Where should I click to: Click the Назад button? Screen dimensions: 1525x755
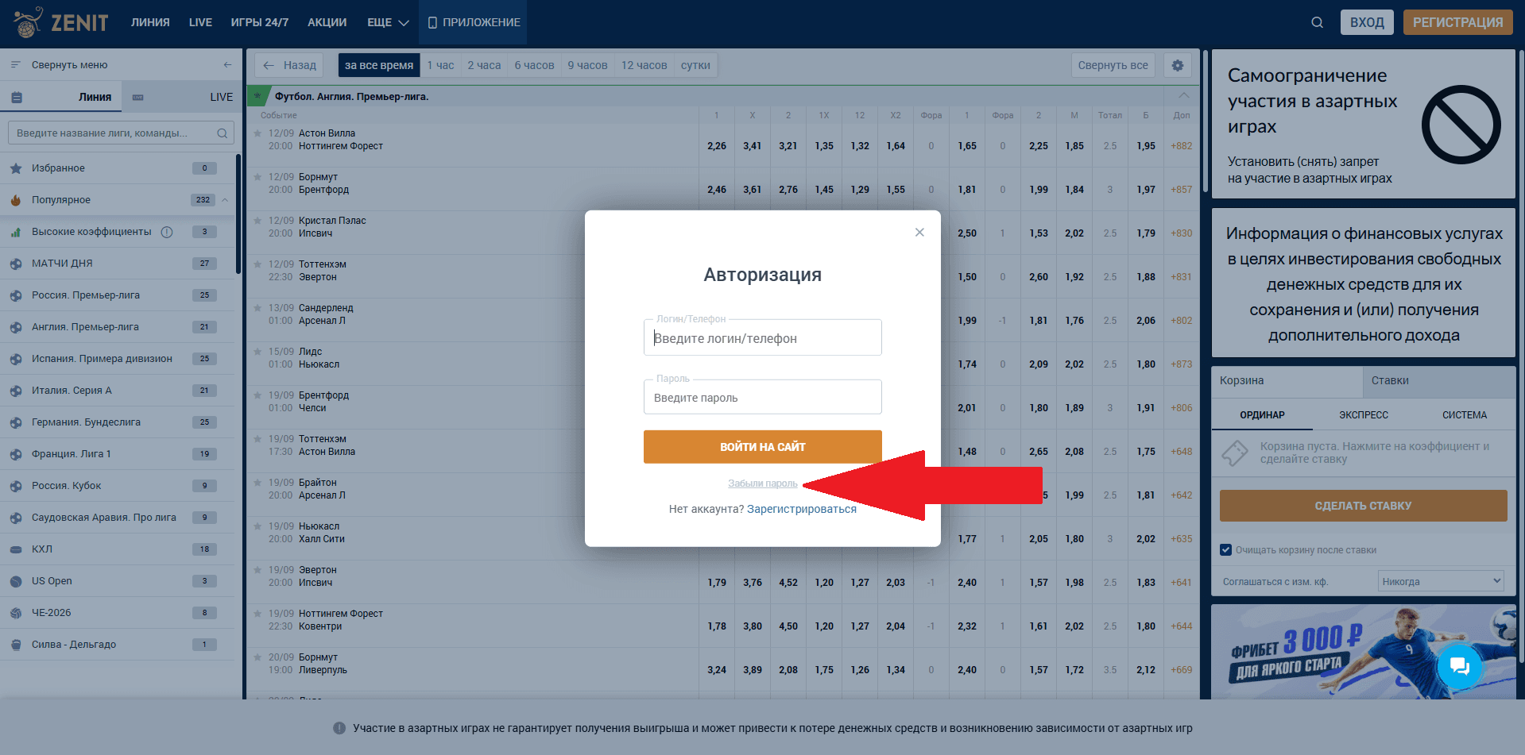(290, 65)
